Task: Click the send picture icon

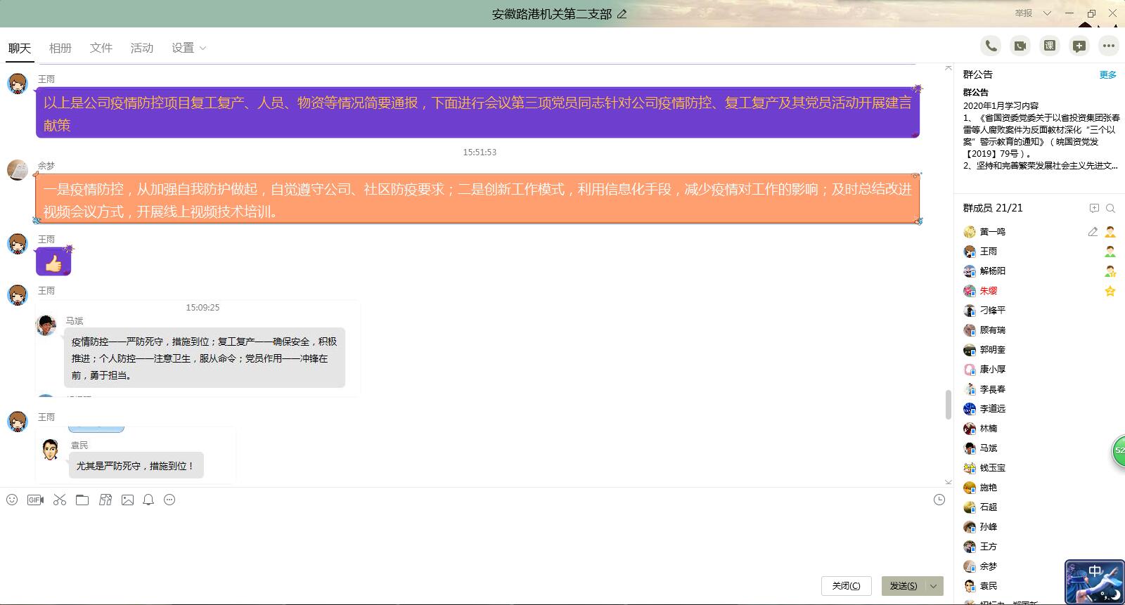Action: tap(127, 500)
